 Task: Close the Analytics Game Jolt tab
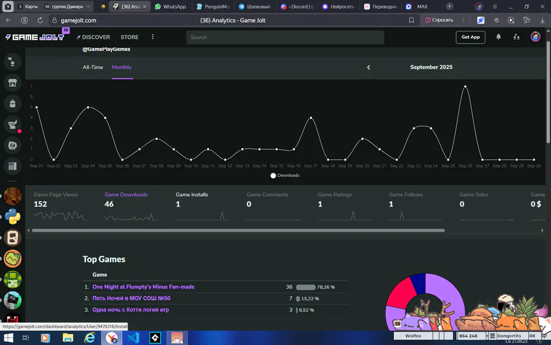click(144, 6)
